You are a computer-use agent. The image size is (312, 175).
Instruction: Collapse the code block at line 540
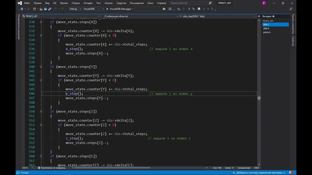[x=41, y=67]
